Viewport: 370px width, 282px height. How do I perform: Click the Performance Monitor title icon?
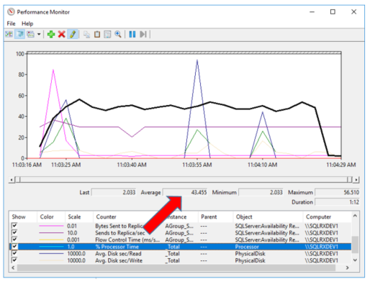coord(11,12)
